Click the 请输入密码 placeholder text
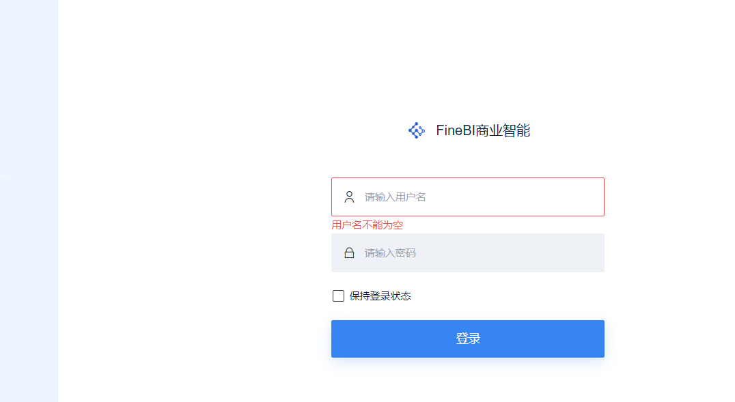The height and width of the screenshot is (402, 735). pos(390,253)
